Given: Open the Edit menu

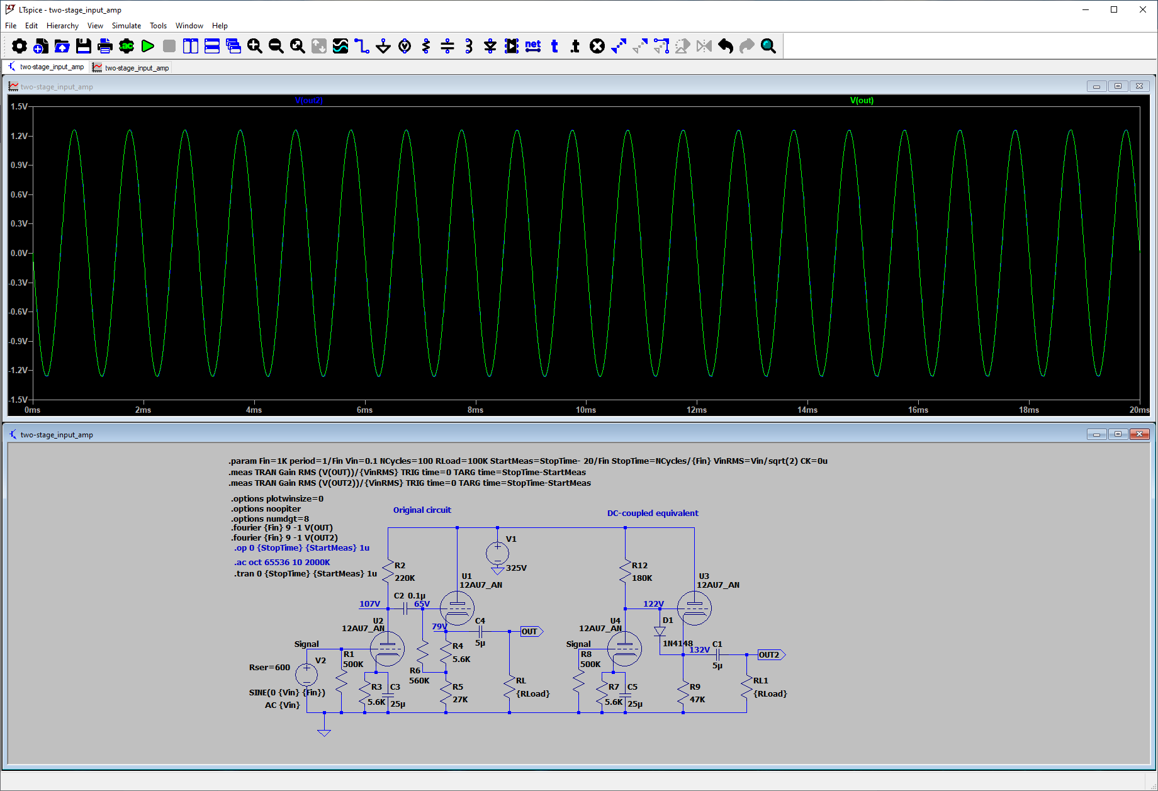Looking at the screenshot, I should [31, 26].
